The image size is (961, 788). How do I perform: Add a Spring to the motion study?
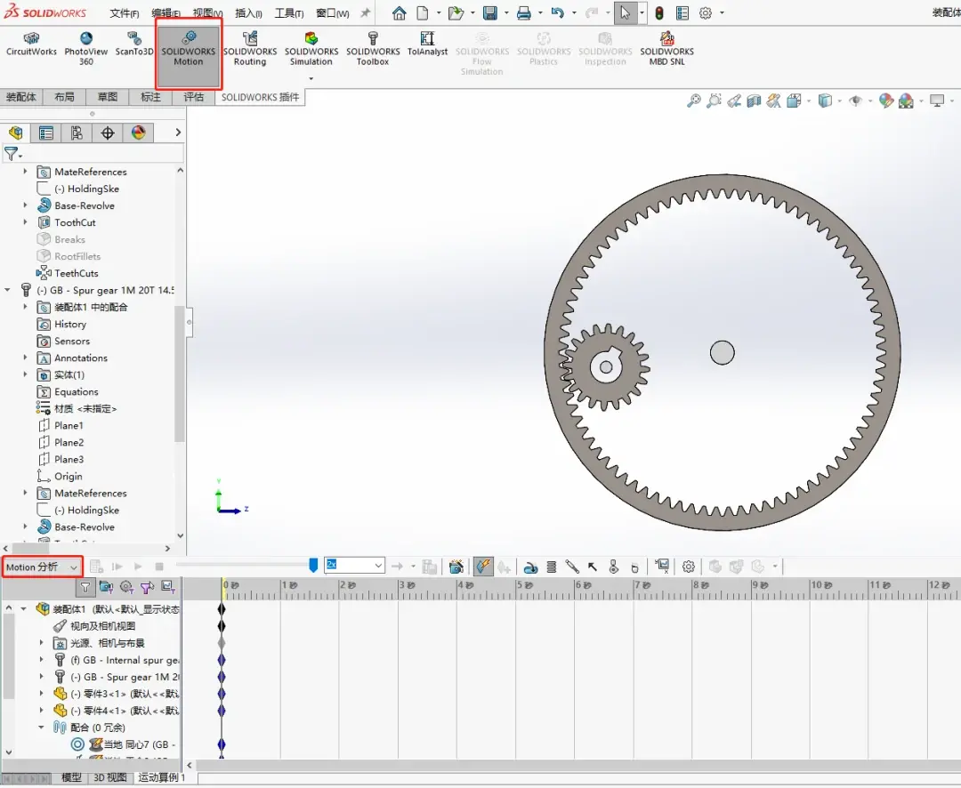click(x=552, y=567)
